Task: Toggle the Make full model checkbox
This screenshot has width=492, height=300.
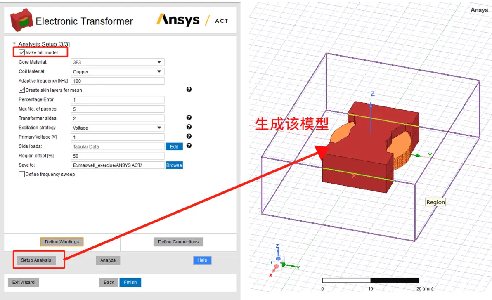Action: click(21, 52)
